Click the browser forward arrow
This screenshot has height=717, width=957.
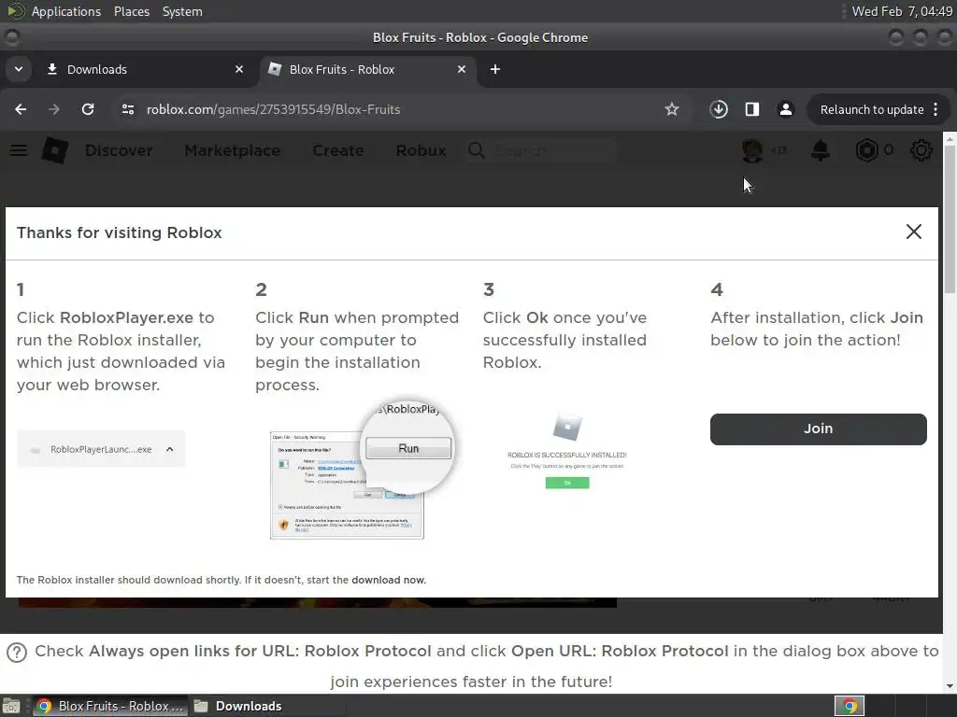pos(53,109)
